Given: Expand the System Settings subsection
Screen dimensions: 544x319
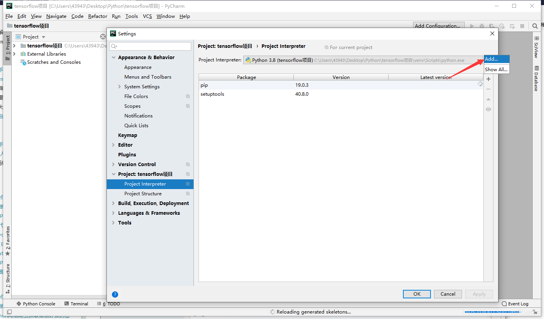Looking at the screenshot, I should [120, 87].
